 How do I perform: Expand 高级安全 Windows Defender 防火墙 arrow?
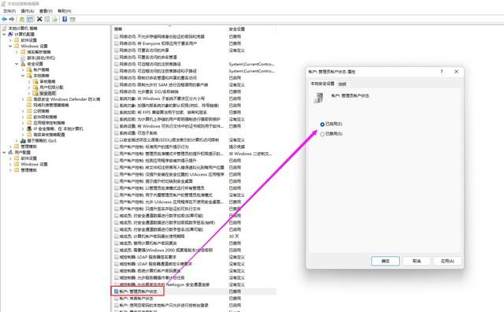[x=23, y=99]
